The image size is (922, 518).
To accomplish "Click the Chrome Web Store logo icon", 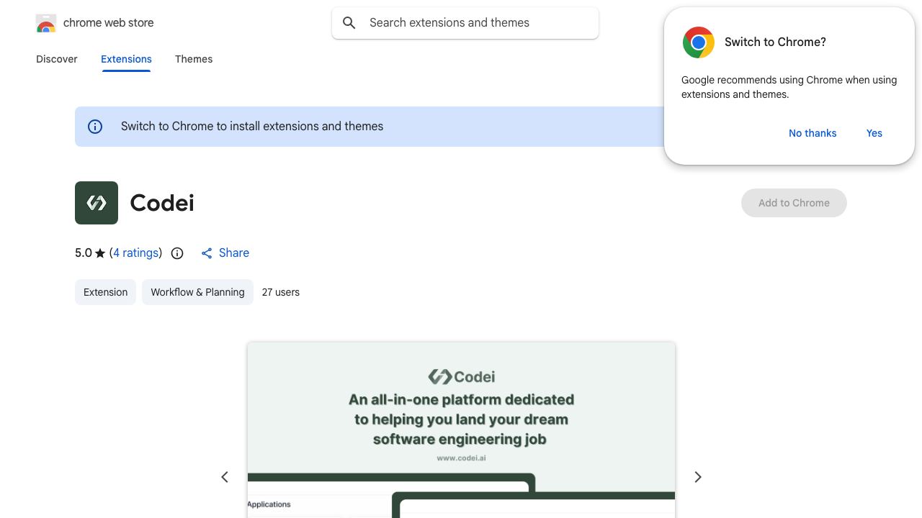I will 46,23.
